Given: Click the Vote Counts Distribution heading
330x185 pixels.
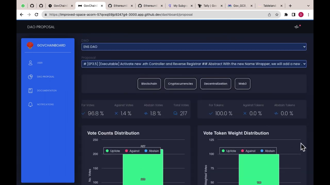Looking at the screenshot, I should (x=113, y=133).
